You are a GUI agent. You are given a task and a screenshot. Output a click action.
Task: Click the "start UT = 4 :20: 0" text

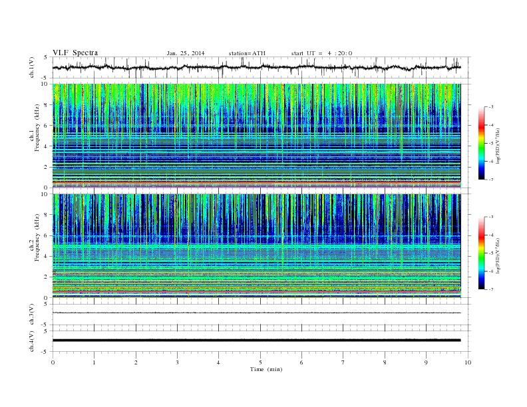click(x=321, y=53)
